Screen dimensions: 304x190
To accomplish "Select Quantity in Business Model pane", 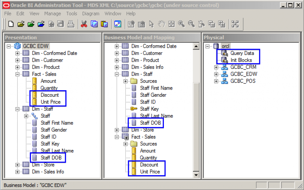I will (x=148, y=158).
